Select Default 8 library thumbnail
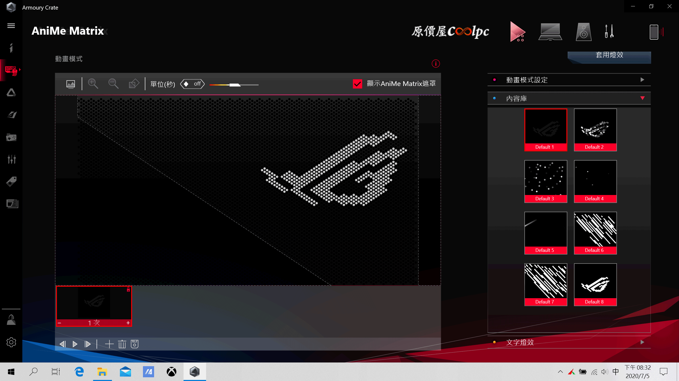The height and width of the screenshot is (381, 679). (595, 284)
